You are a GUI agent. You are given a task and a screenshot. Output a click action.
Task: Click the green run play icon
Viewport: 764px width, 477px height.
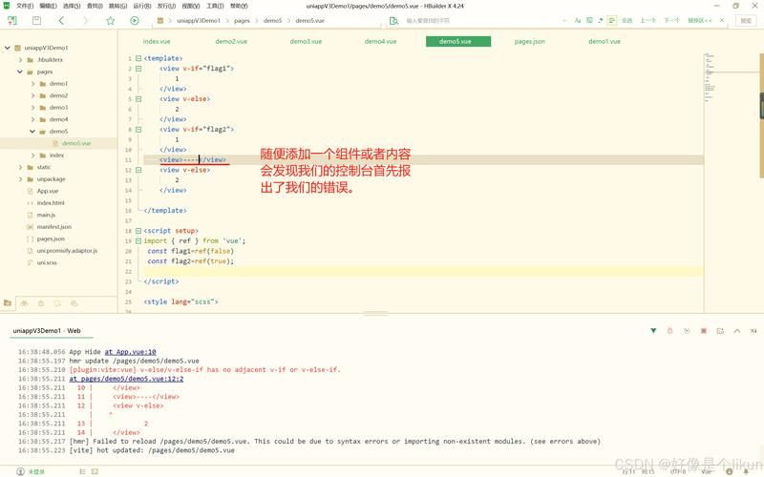pos(135,20)
